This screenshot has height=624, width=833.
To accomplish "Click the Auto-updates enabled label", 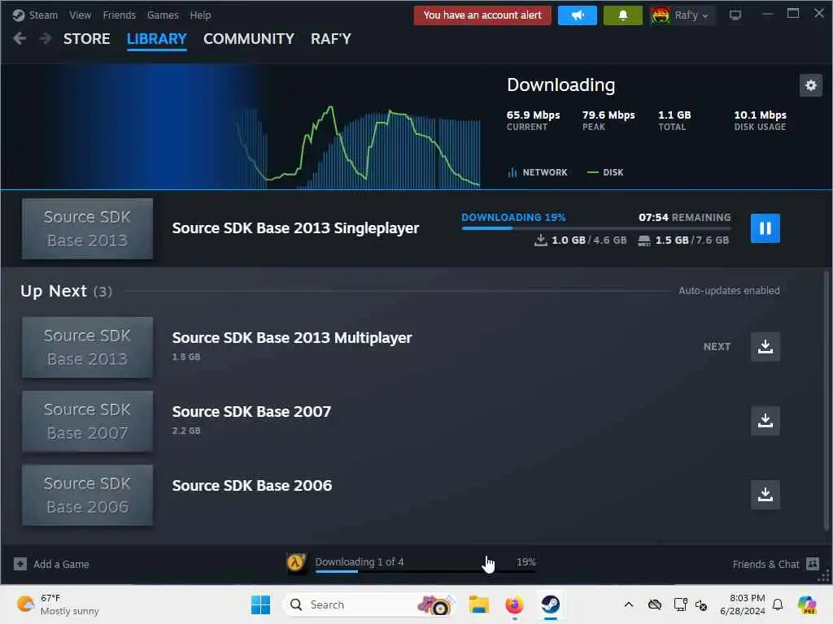I will click(x=729, y=291).
